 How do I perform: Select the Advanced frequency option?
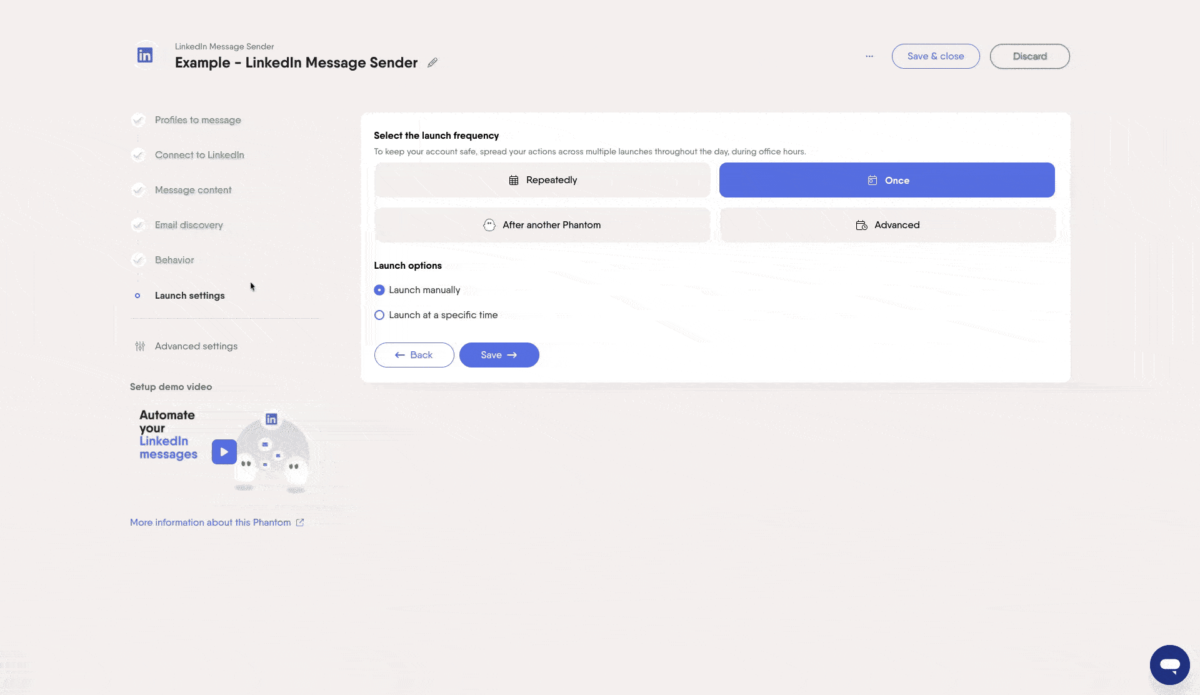887,225
